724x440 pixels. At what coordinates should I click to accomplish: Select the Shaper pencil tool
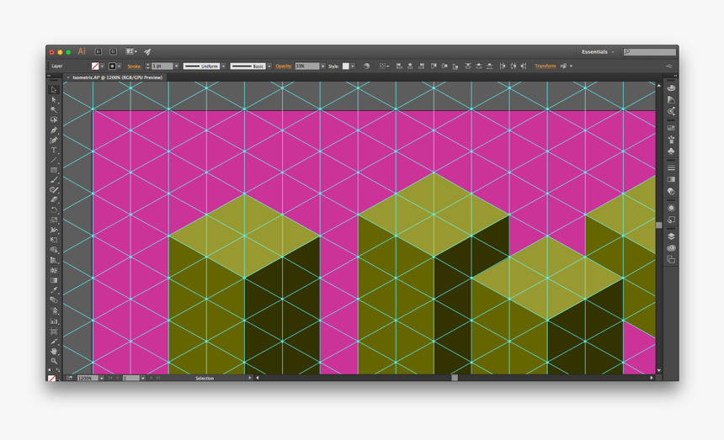[54, 190]
